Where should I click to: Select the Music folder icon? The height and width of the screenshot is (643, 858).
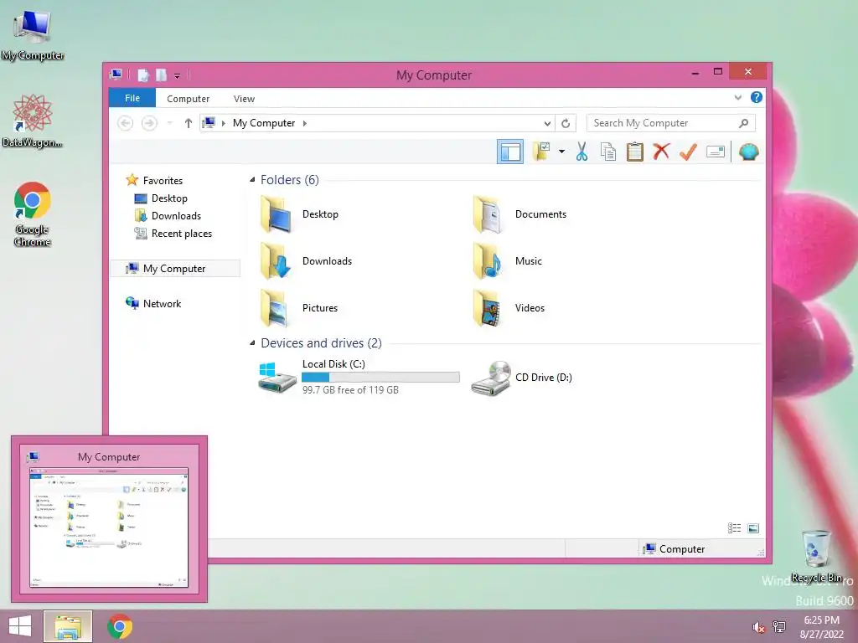(488, 261)
